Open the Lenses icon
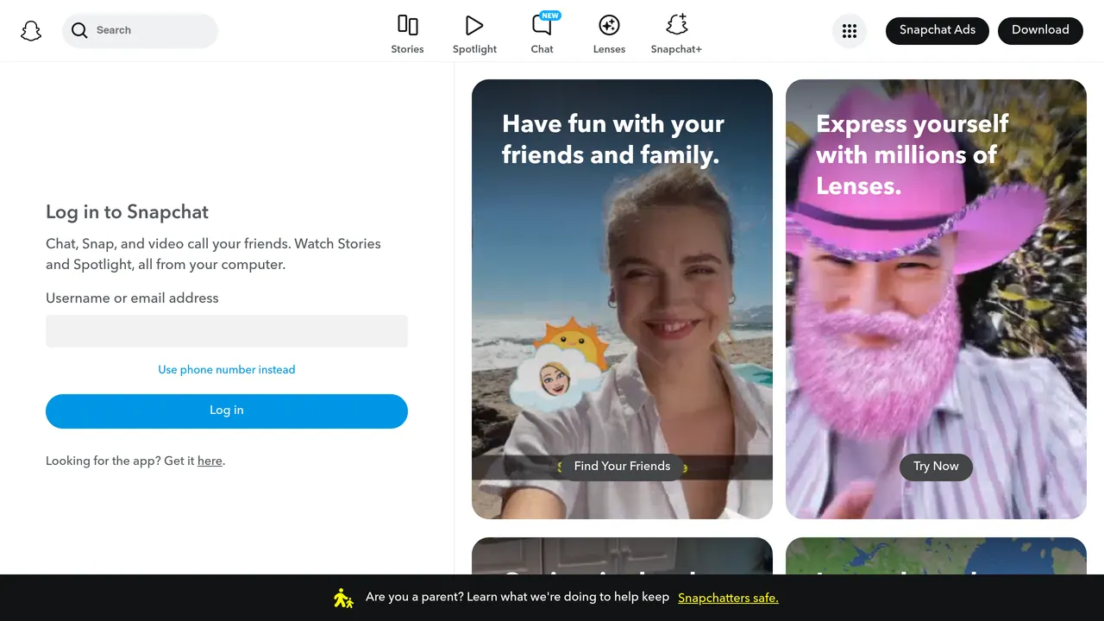The image size is (1104, 621). [x=609, y=25]
